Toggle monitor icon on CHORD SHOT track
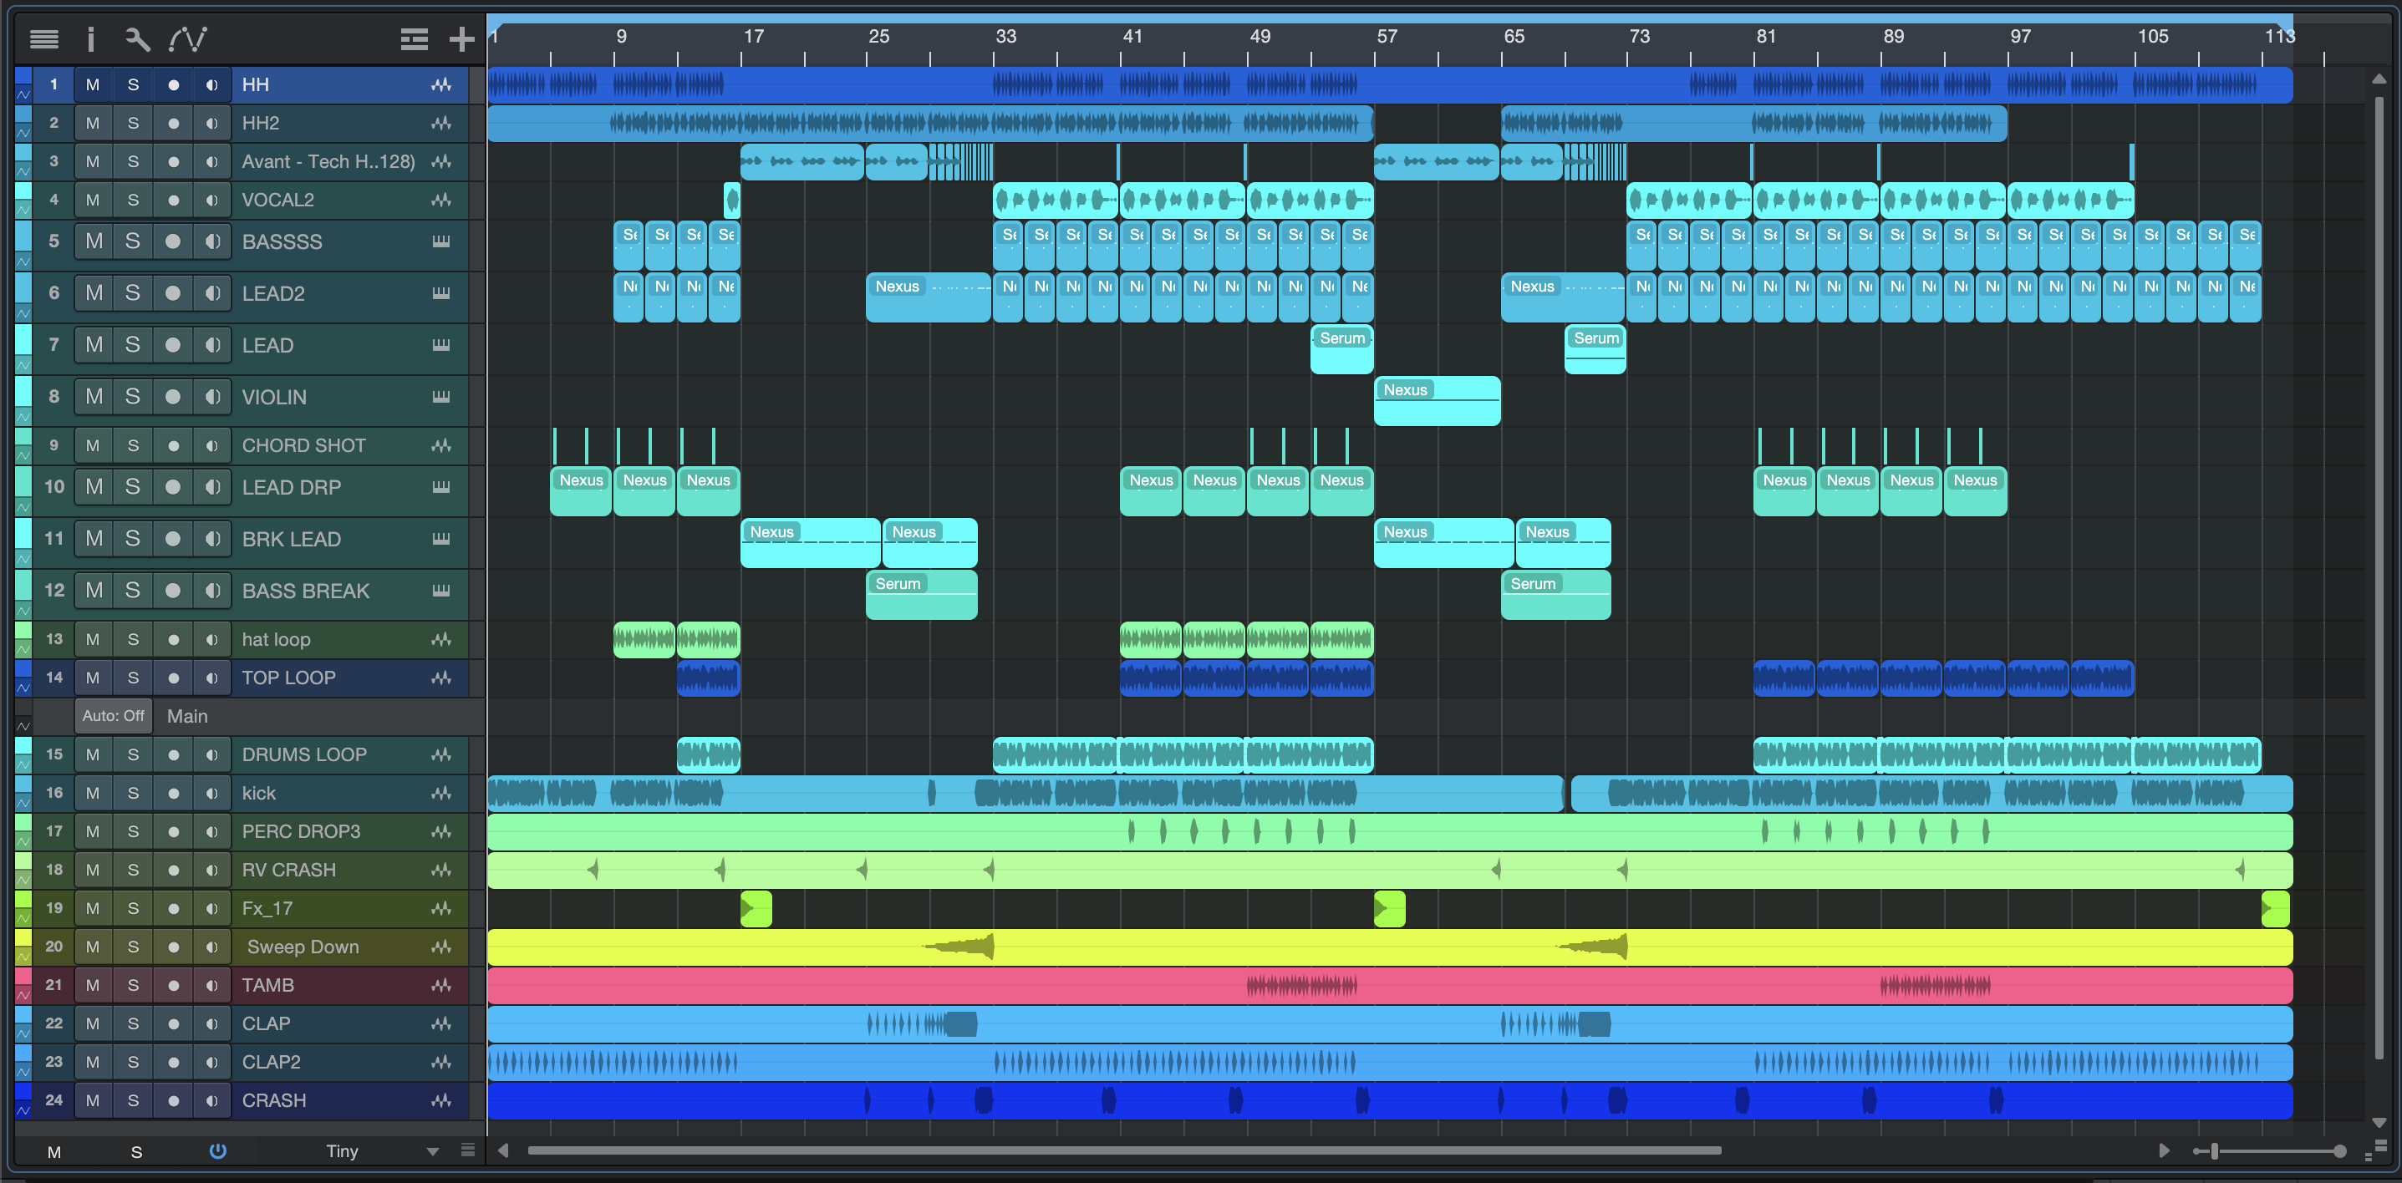 click(211, 445)
